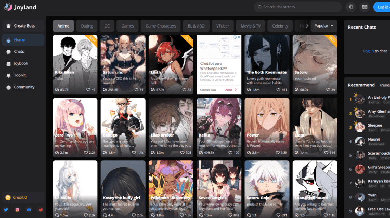Open the Instagram social icon
Viewport: 390px width, 218px height.
[17, 210]
